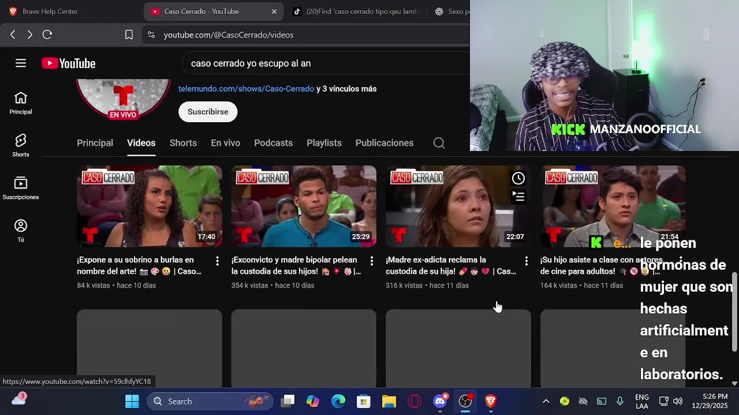Open telemundo.com/shows/Caso-Cerrado link
The image size is (739, 415).
pos(246,89)
